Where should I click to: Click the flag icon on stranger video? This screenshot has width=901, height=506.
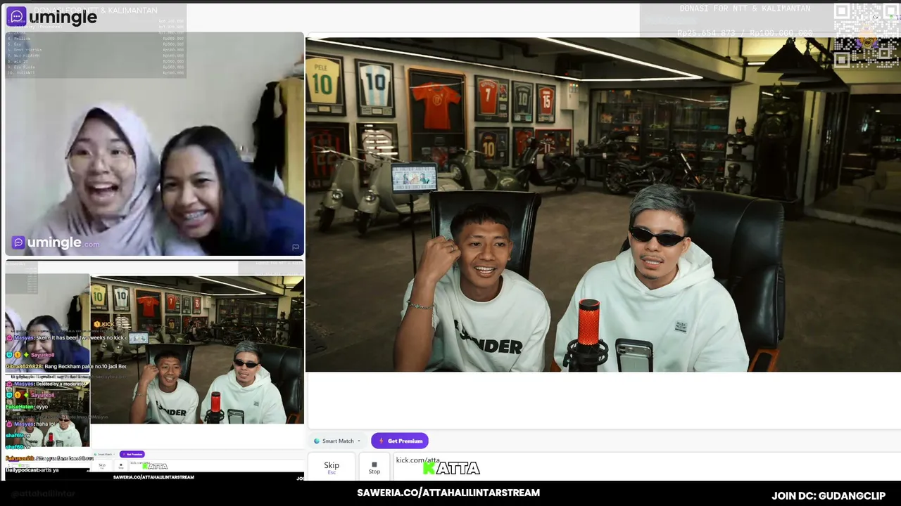tap(296, 247)
